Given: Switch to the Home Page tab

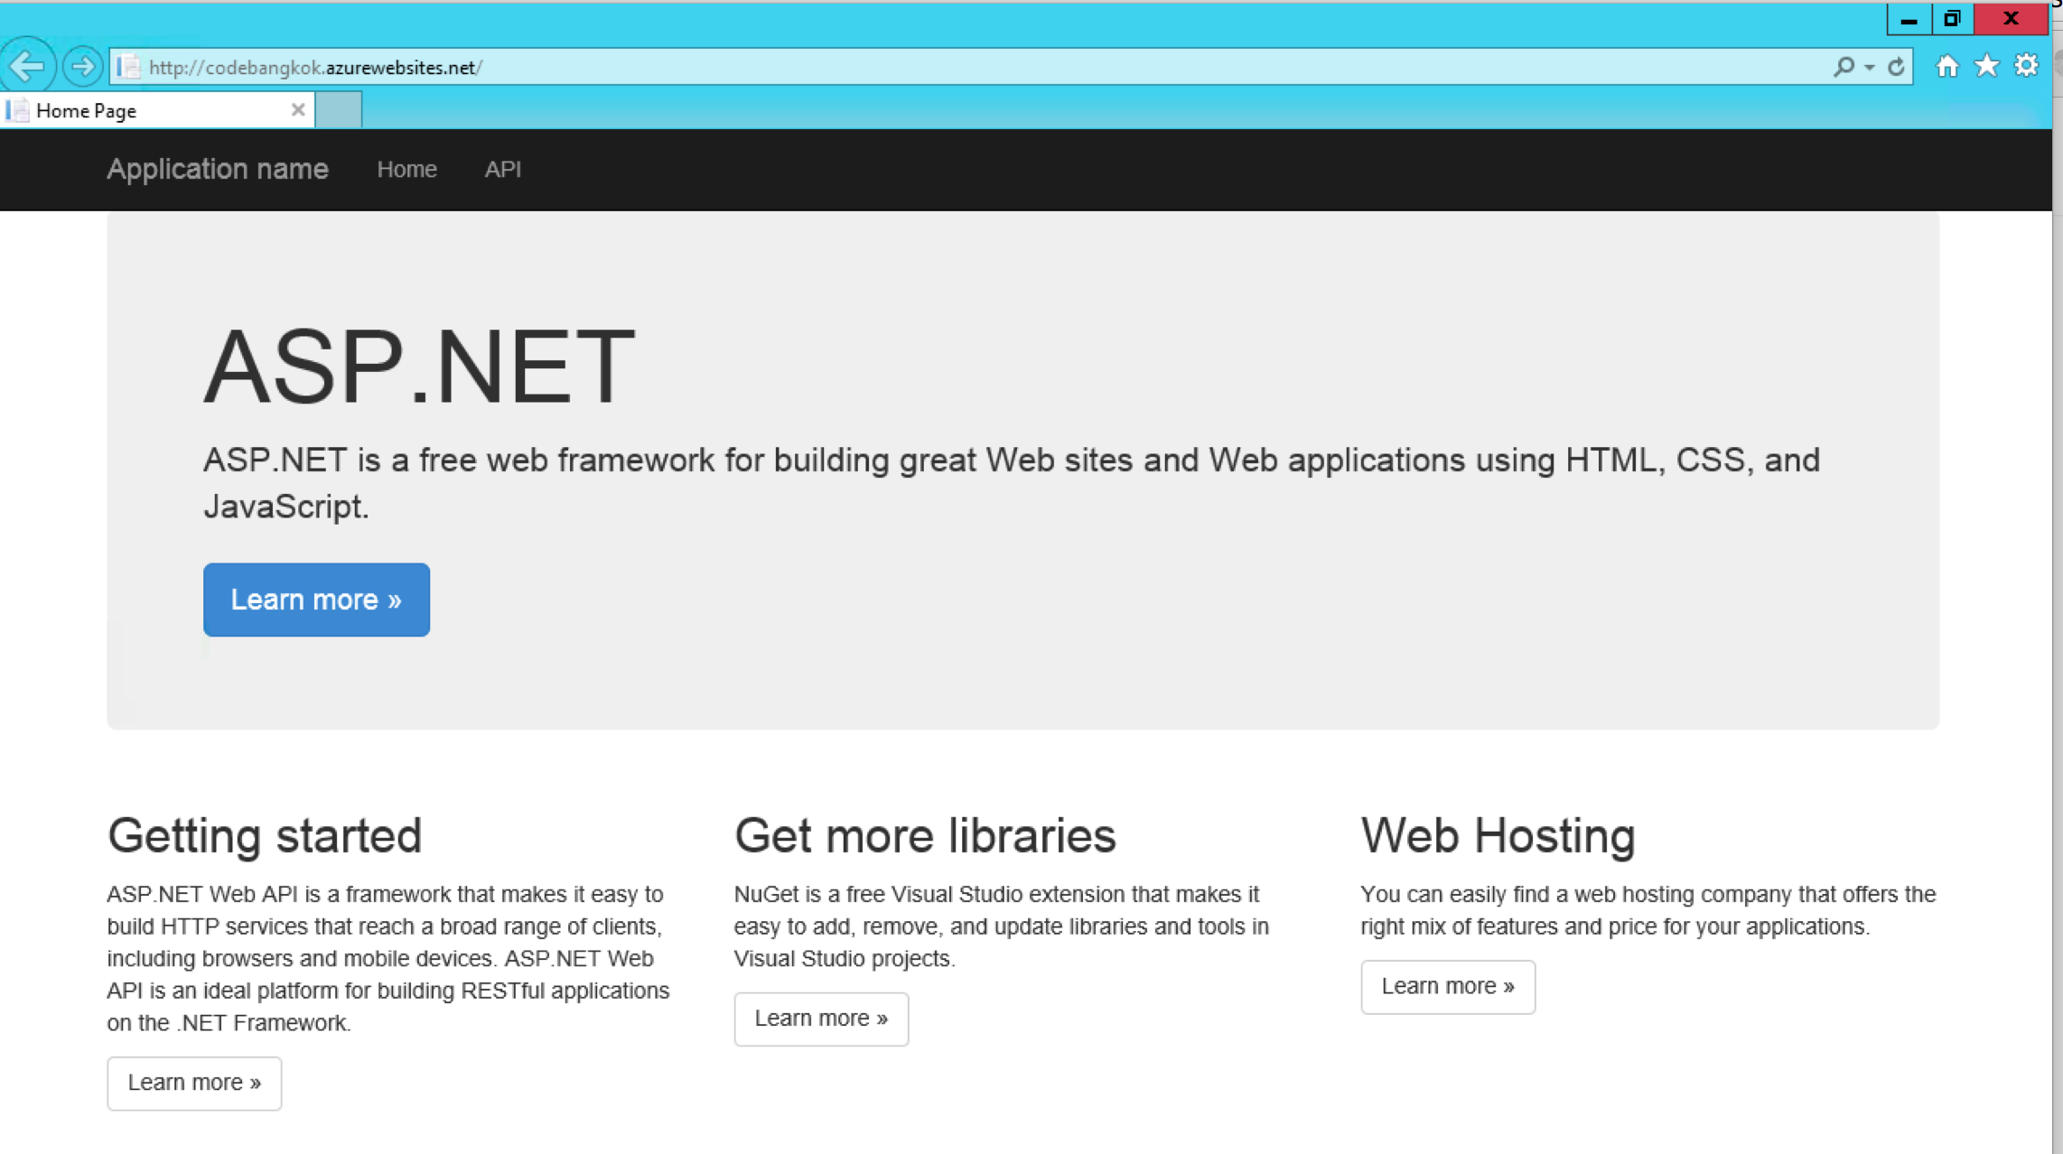Looking at the screenshot, I should [x=145, y=109].
